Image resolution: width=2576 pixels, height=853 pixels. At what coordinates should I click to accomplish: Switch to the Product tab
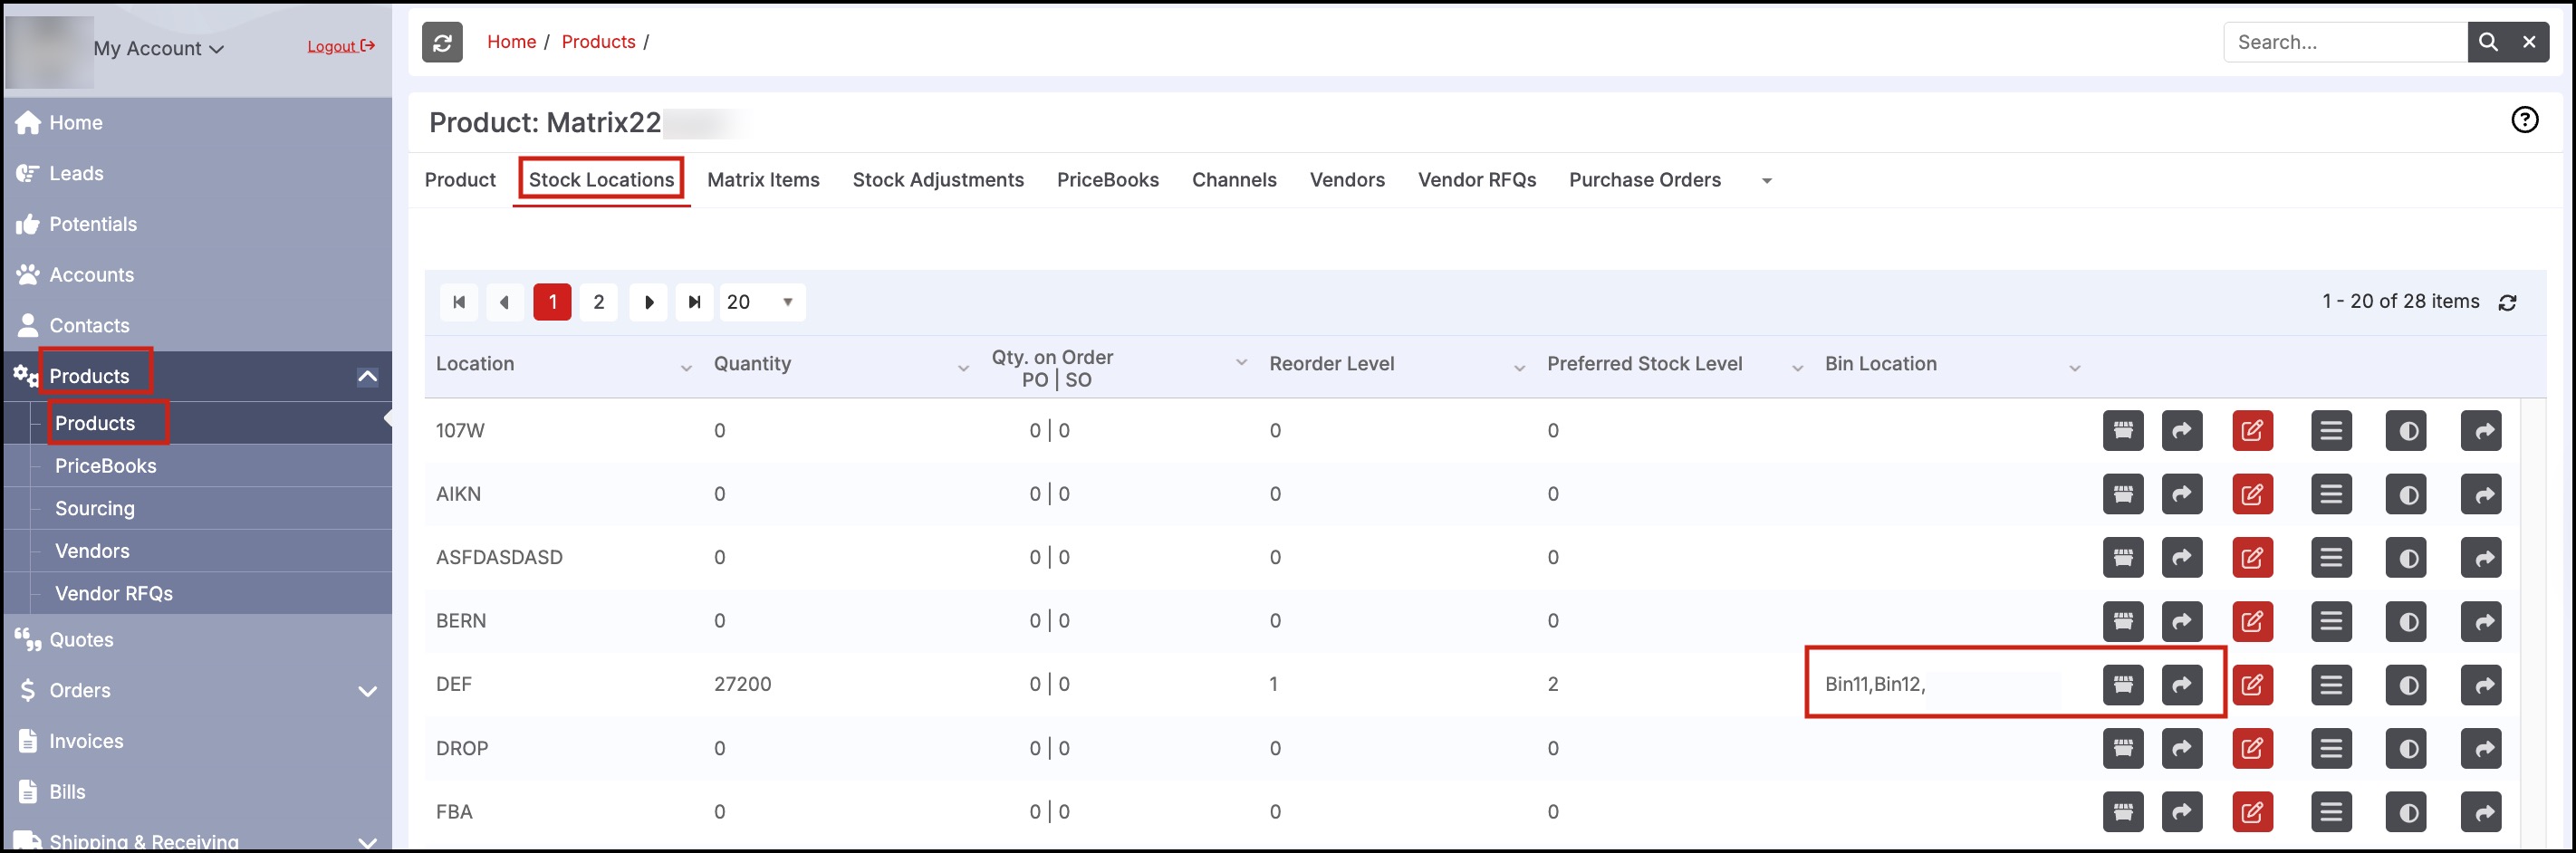point(460,180)
